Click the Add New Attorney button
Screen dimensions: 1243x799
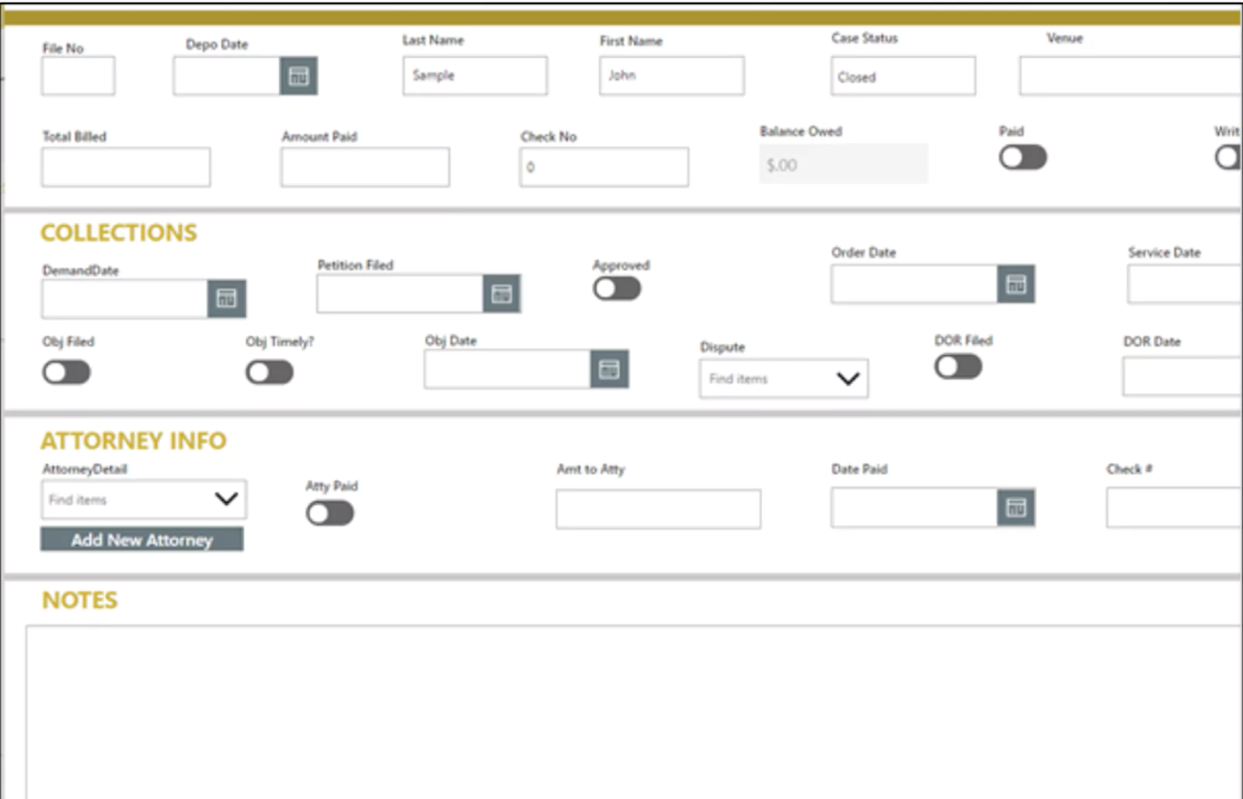pyautogui.click(x=141, y=540)
